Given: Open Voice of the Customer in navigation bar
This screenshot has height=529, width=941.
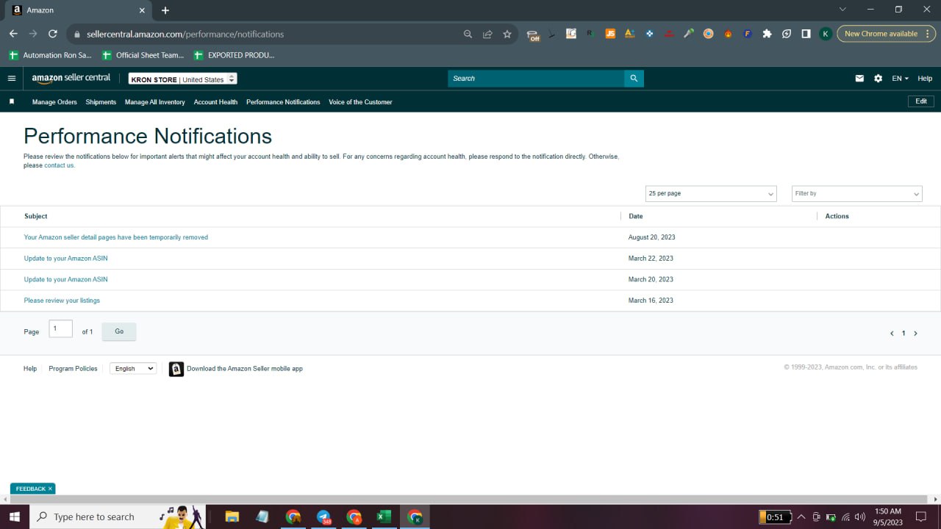Looking at the screenshot, I should click(x=360, y=102).
